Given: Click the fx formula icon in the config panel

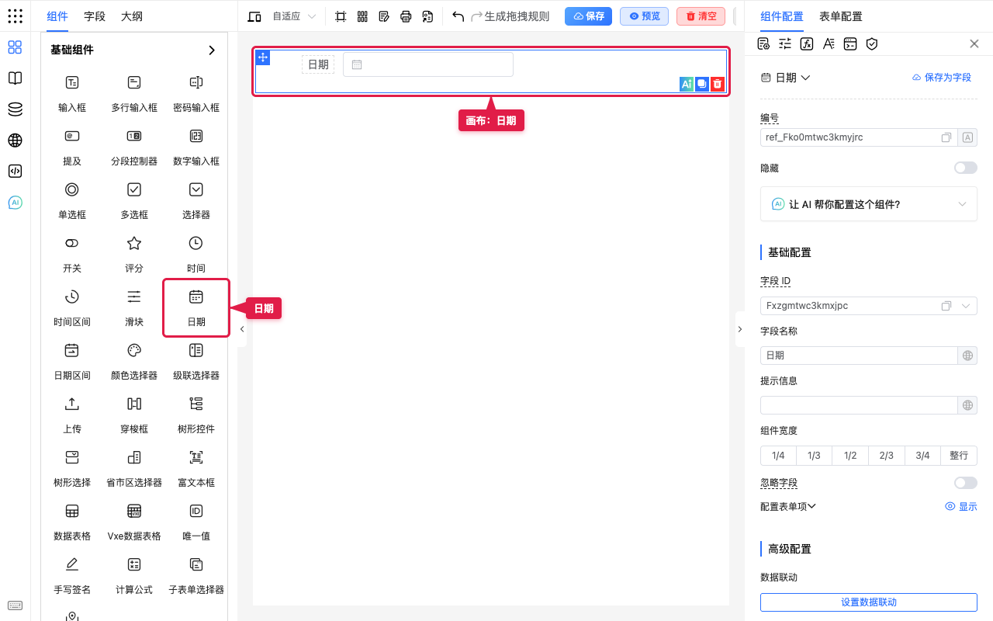Looking at the screenshot, I should click(807, 43).
